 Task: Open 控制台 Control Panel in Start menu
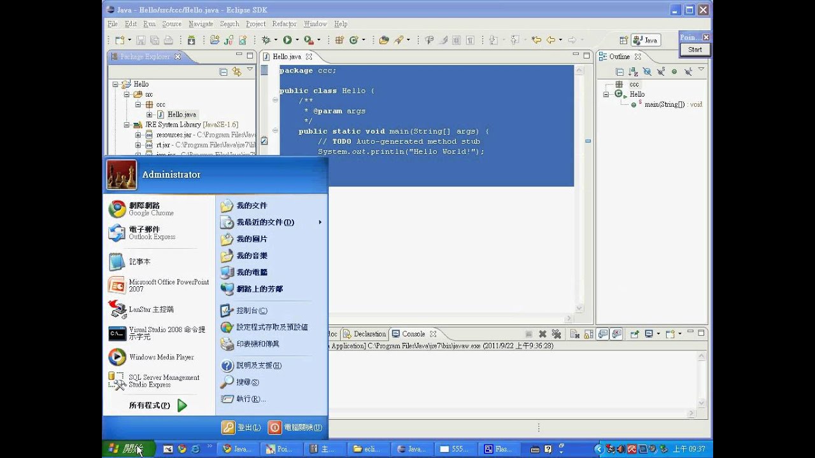[244, 310]
